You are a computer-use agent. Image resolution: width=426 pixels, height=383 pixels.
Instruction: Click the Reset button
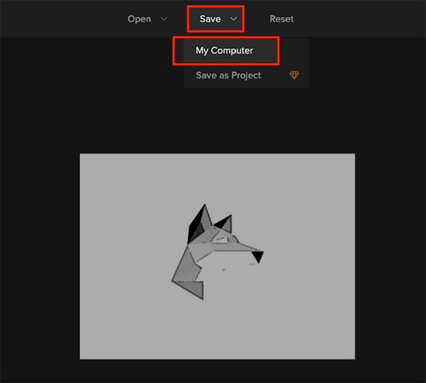(281, 19)
